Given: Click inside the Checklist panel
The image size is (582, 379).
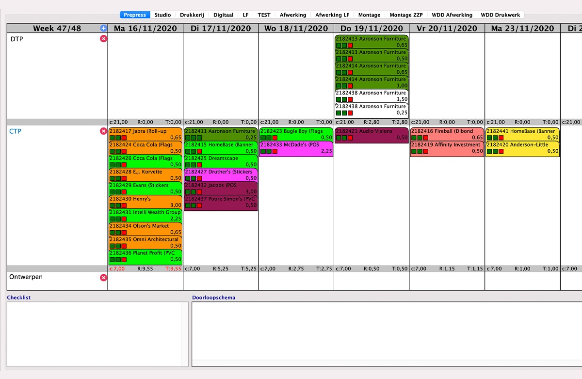Looking at the screenshot, I should 97,334.
